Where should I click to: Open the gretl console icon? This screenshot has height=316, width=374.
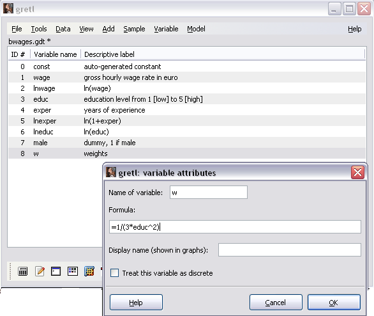[x=56, y=271]
